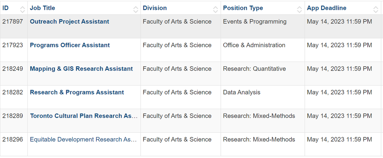The width and height of the screenshot is (383, 158).
Task: Click Division column sort arrows
Action: click(x=216, y=10)
